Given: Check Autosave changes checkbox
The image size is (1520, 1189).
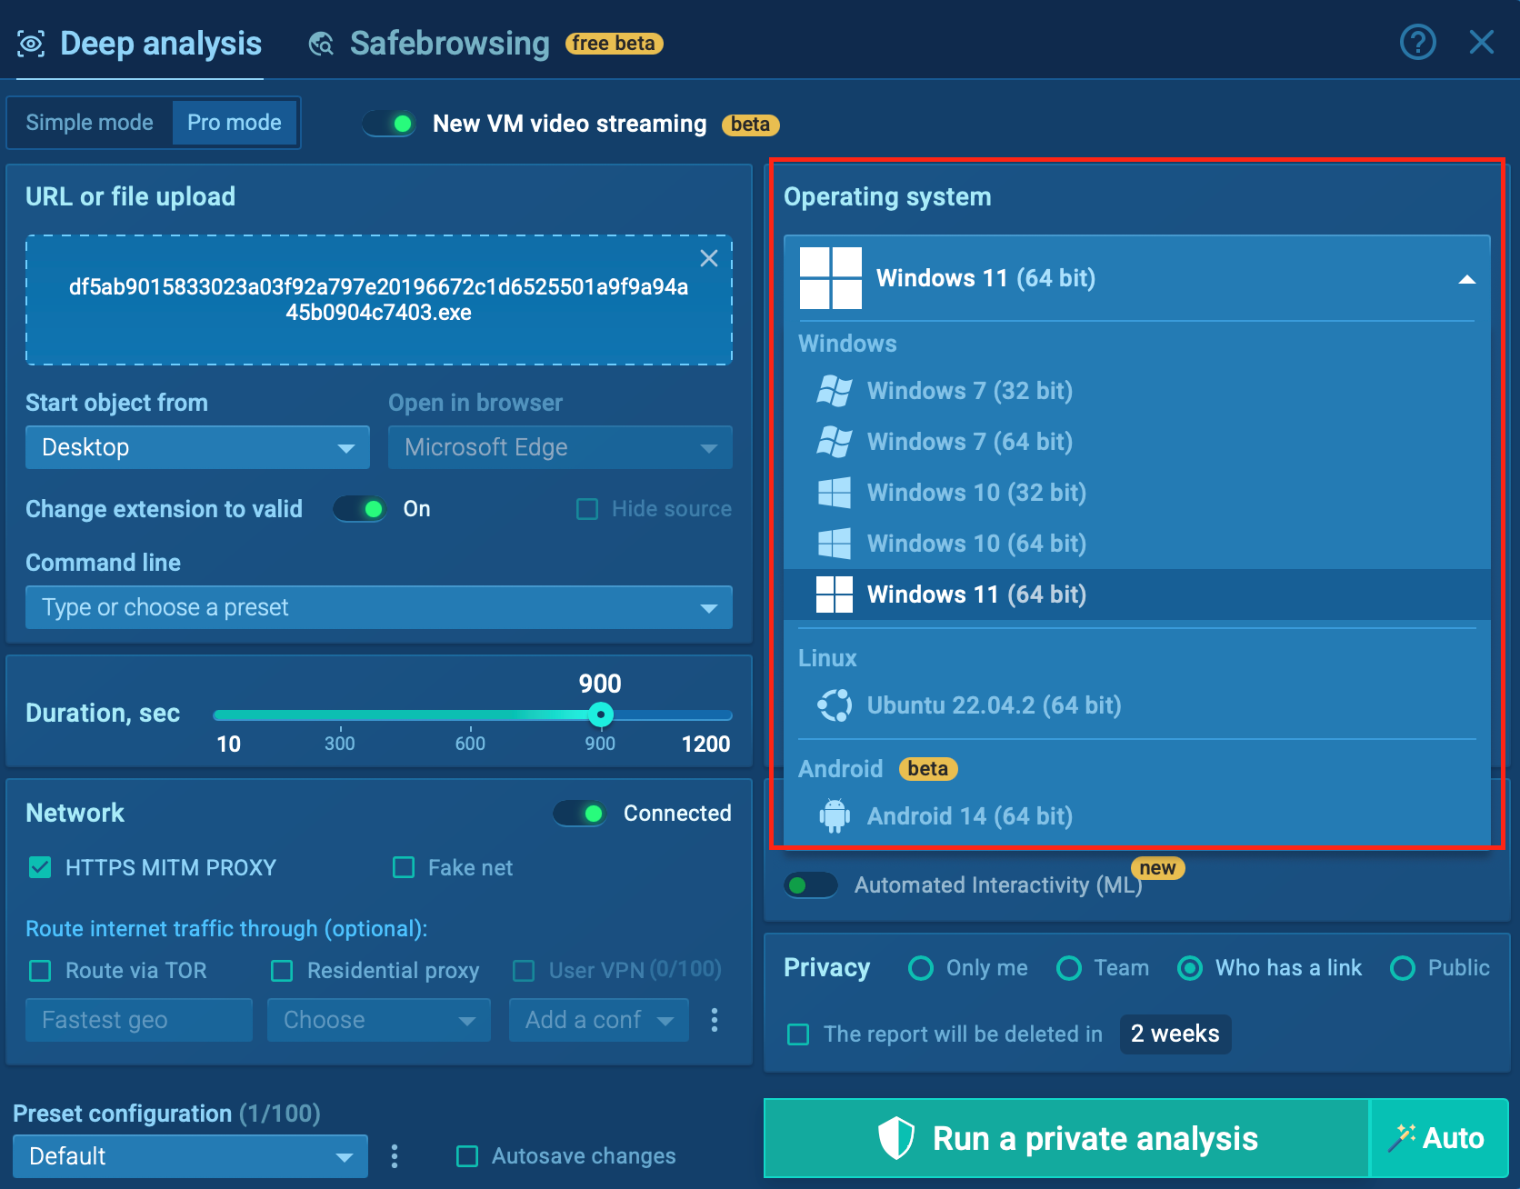Looking at the screenshot, I should tap(467, 1156).
